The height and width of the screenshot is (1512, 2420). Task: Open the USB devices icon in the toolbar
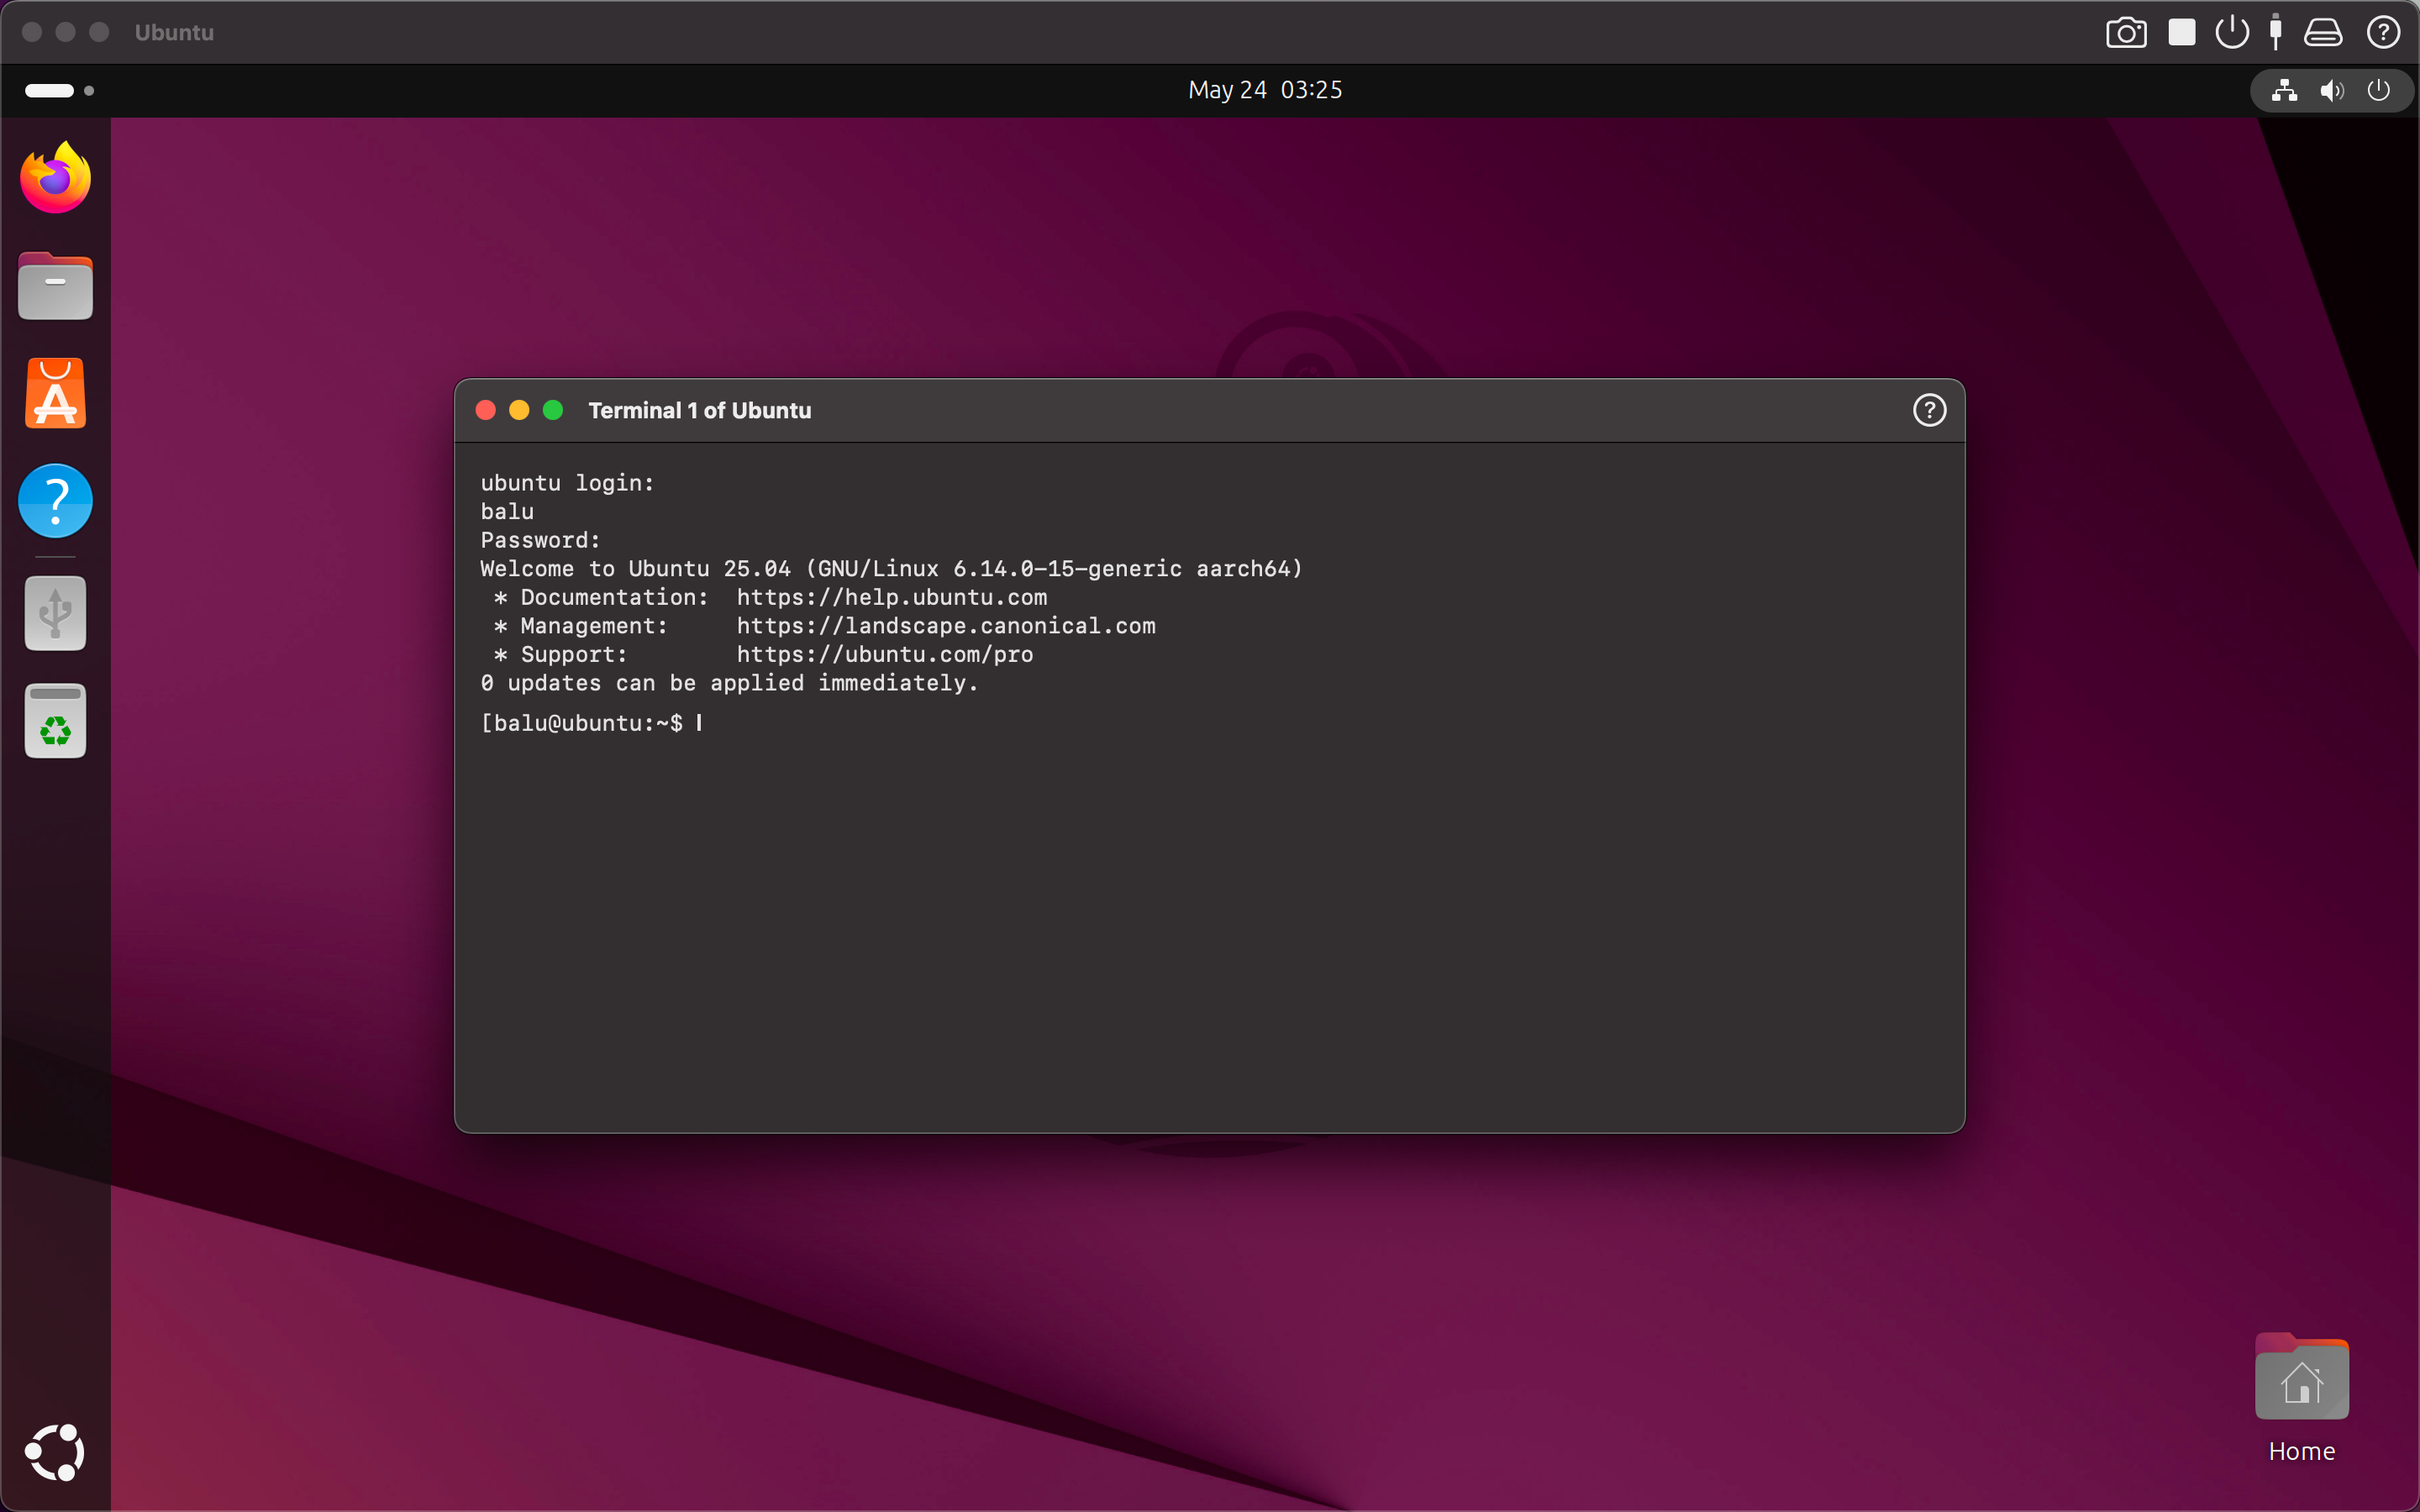tap(2276, 33)
